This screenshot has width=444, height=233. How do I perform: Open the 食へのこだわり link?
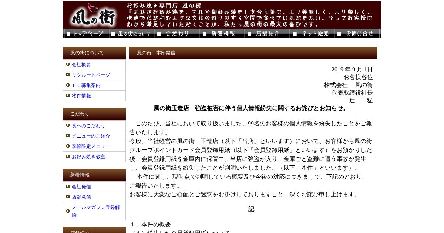(88, 126)
